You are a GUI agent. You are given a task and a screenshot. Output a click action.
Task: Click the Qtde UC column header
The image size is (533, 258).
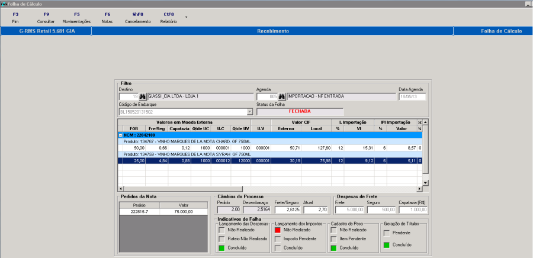[201, 129]
